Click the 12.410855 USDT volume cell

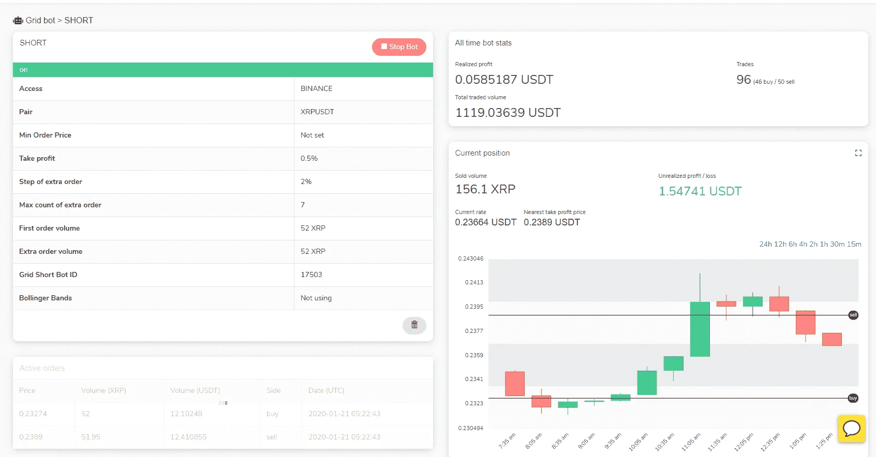coord(188,437)
